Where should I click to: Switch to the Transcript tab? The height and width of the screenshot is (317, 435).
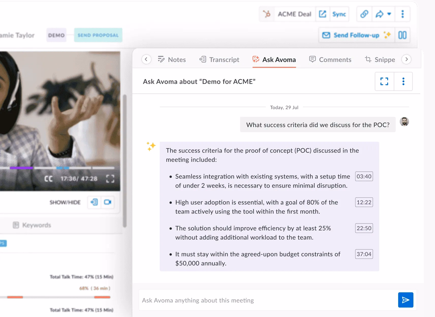coord(219,60)
